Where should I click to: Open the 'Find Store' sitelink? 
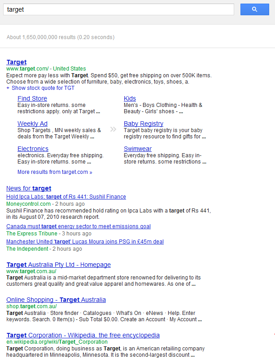32,98
